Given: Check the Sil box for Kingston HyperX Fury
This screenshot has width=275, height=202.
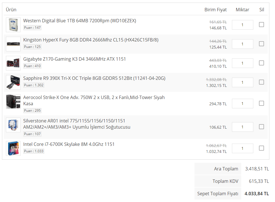Looking at the screenshot, I should (x=261, y=44).
